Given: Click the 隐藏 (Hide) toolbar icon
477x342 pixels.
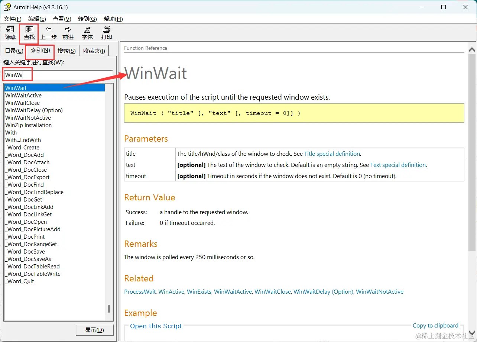Looking at the screenshot, I should tap(10, 33).
